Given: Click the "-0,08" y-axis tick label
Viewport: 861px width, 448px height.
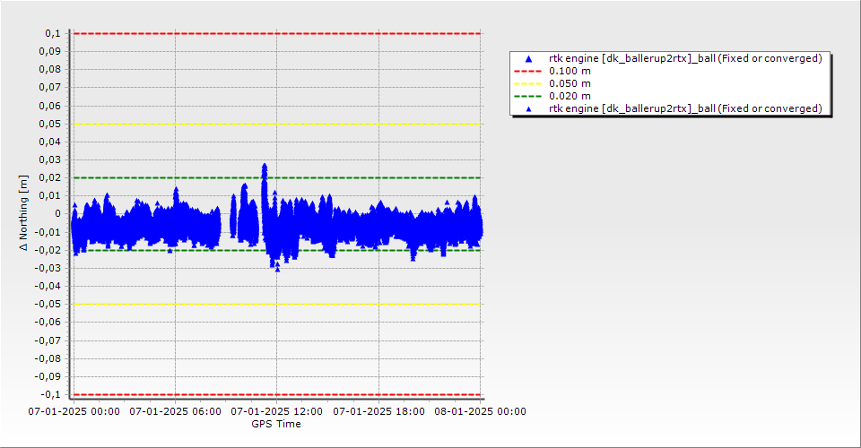Looking at the screenshot, I should click(48, 358).
